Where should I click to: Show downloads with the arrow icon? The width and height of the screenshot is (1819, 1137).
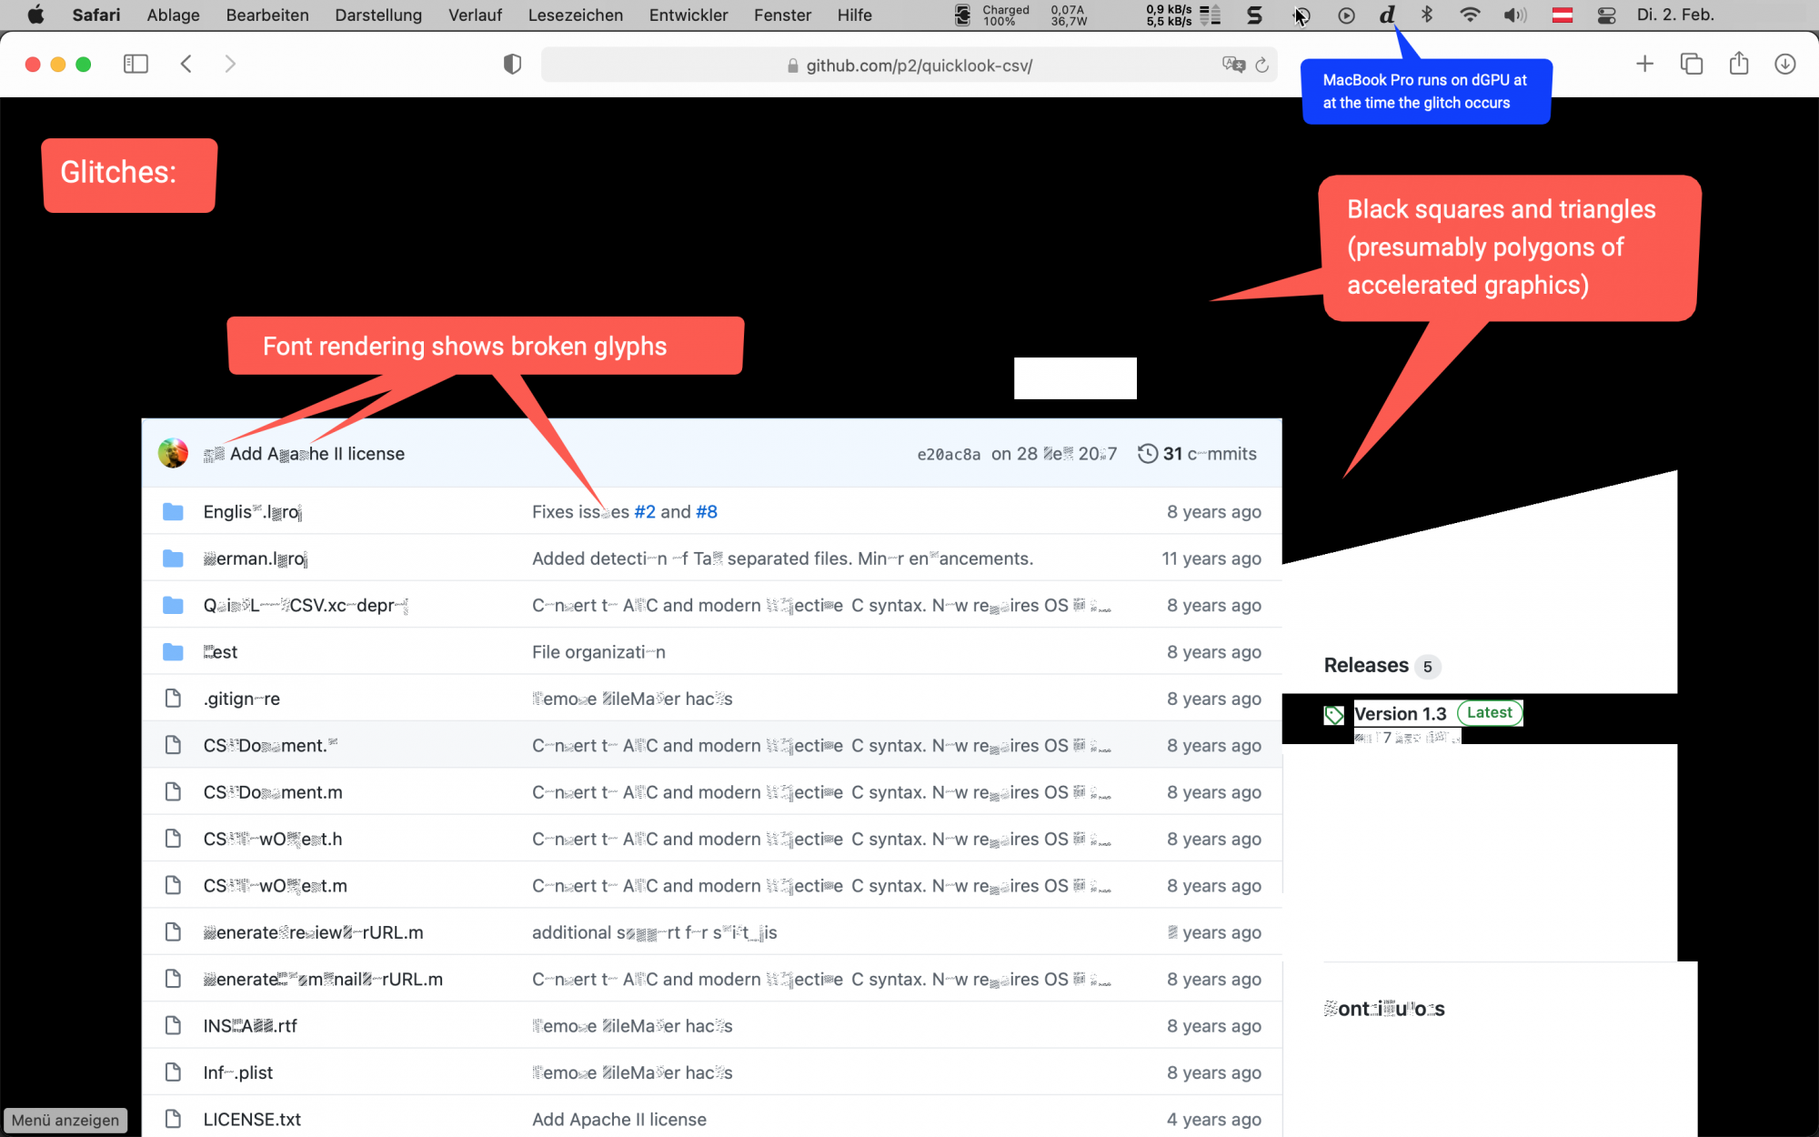1785,64
